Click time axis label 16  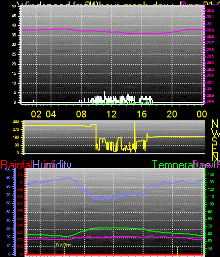[142, 114]
